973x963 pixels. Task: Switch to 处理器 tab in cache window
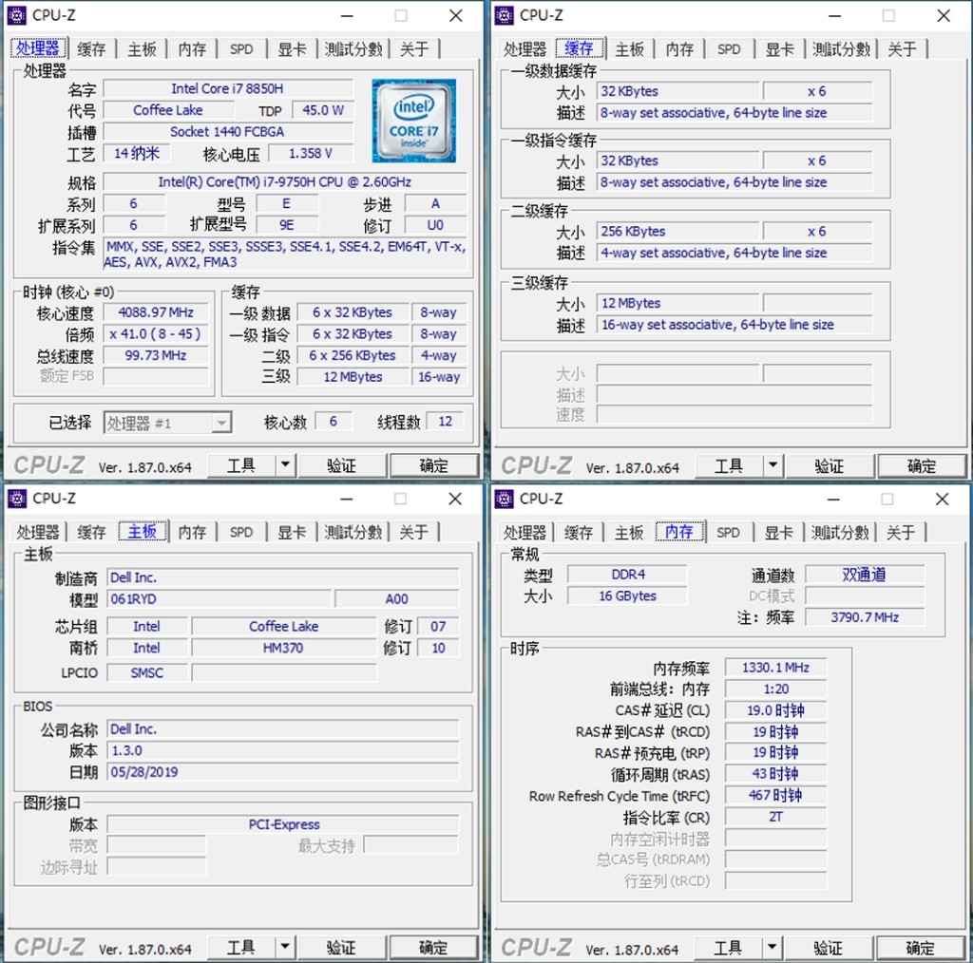(x=525, y=49)
